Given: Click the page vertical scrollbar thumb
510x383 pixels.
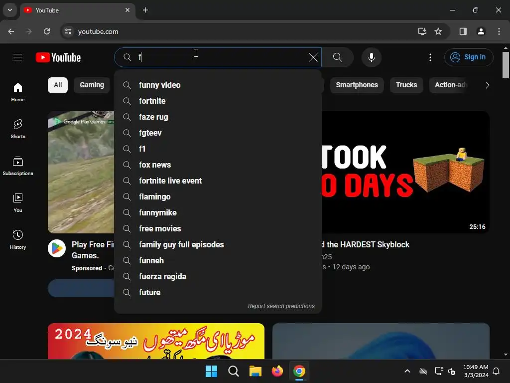Looking at the screenshot, I should [x=506, y=64].
